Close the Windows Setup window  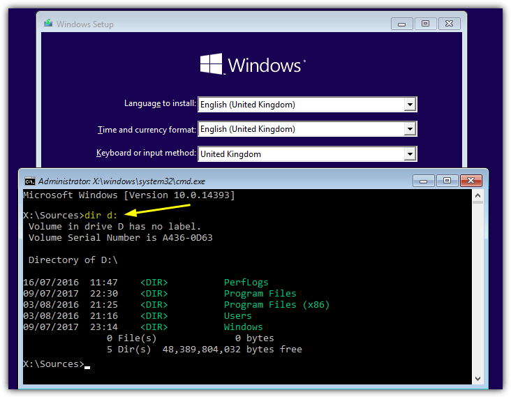click(x=449, y=24)
